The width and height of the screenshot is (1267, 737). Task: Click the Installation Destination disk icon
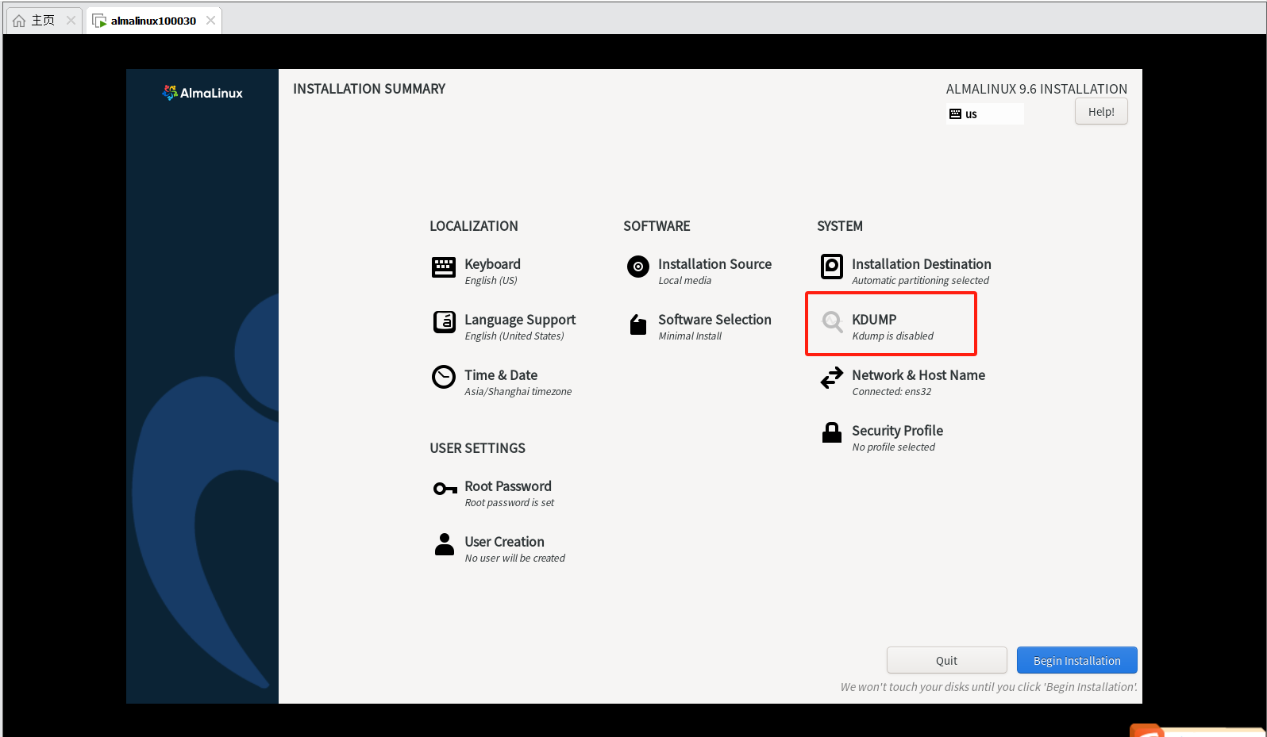click(831, 267)
